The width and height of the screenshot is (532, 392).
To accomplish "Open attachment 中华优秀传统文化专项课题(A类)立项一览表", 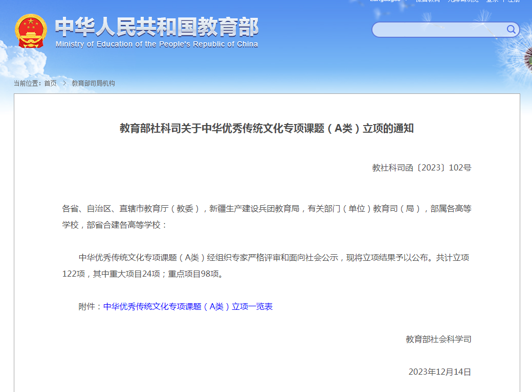I will 188,306.
